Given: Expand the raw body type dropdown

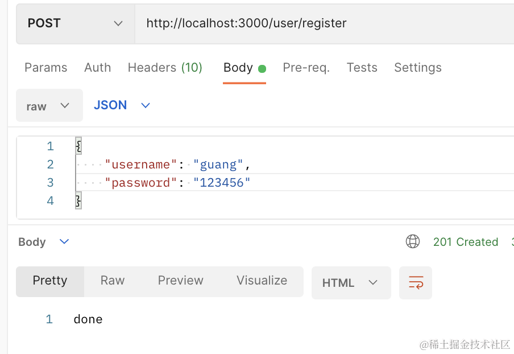Looking at the screenshot, I should pos(49,106).
